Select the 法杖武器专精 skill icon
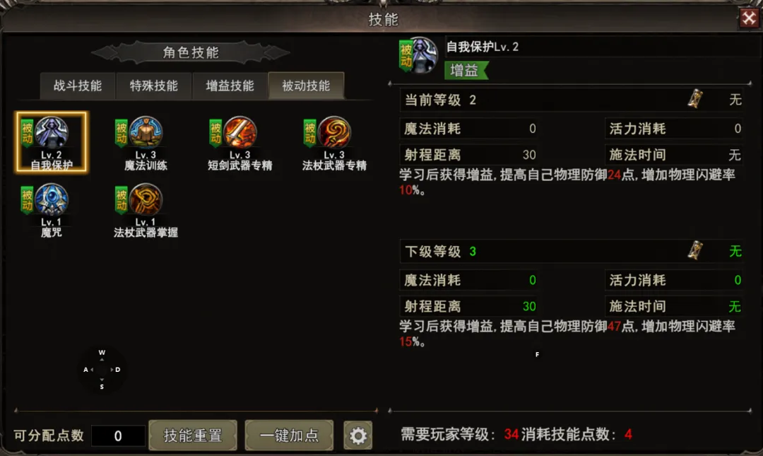The image size is (763, 456). (334, 132)
